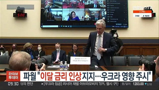
Task: Click the headline text 이달 금리 인상
Action: click(x=61, y=76)
